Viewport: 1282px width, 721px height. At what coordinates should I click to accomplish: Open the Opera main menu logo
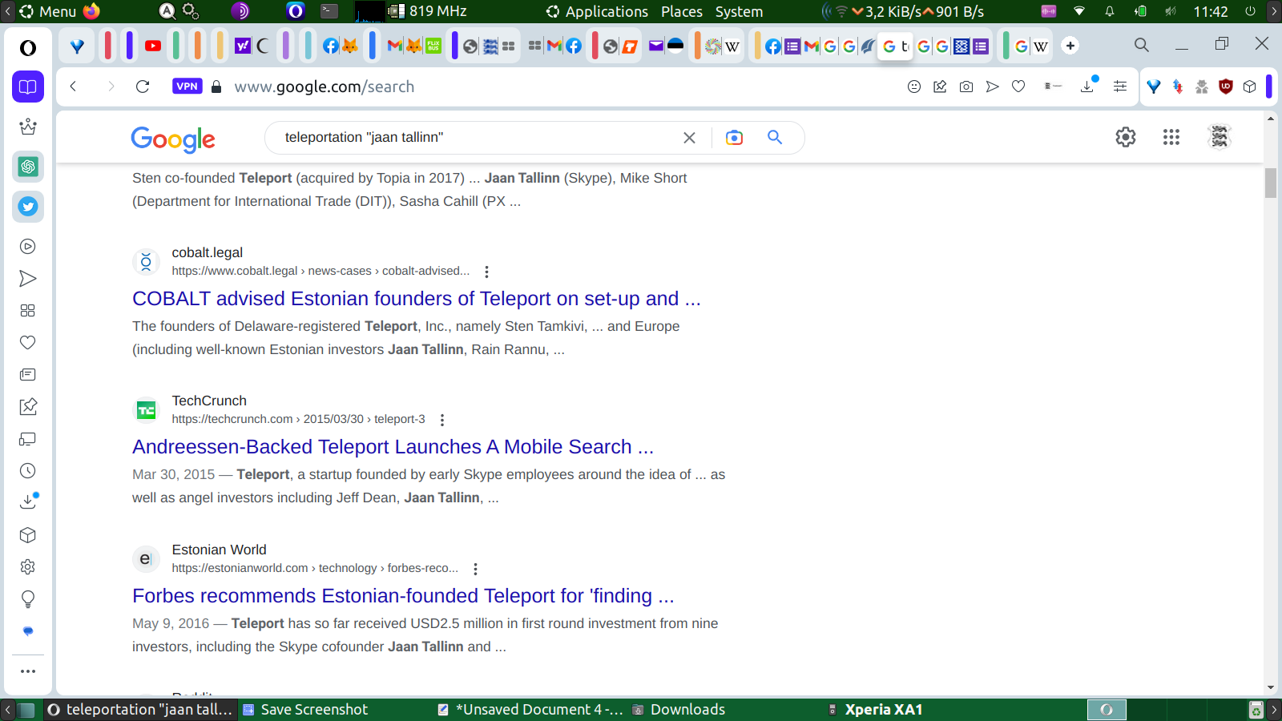tap(28, 48)
